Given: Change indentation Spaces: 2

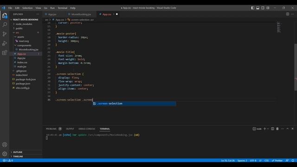Looking at the screenshot, I should pyautogui.click(x=242, y=161).
